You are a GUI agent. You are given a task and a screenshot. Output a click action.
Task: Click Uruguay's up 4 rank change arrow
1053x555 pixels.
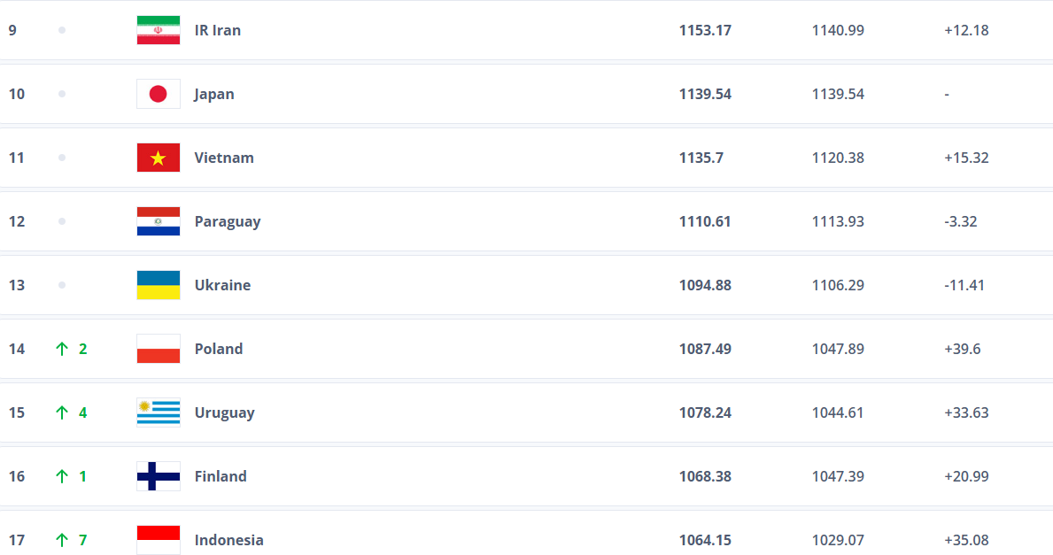coord(62,412)
